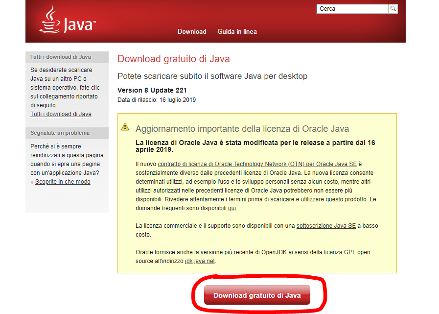
Task: Focus the Cerca search field
Action: click(352, 9)
